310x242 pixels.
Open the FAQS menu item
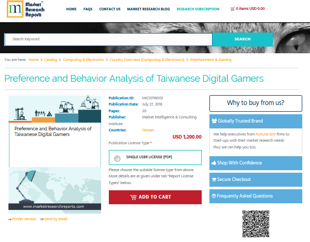point(88,9)
